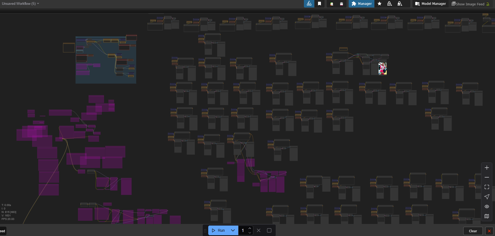Zoom in on the canvas
The image size is (495, 236).
487,168
